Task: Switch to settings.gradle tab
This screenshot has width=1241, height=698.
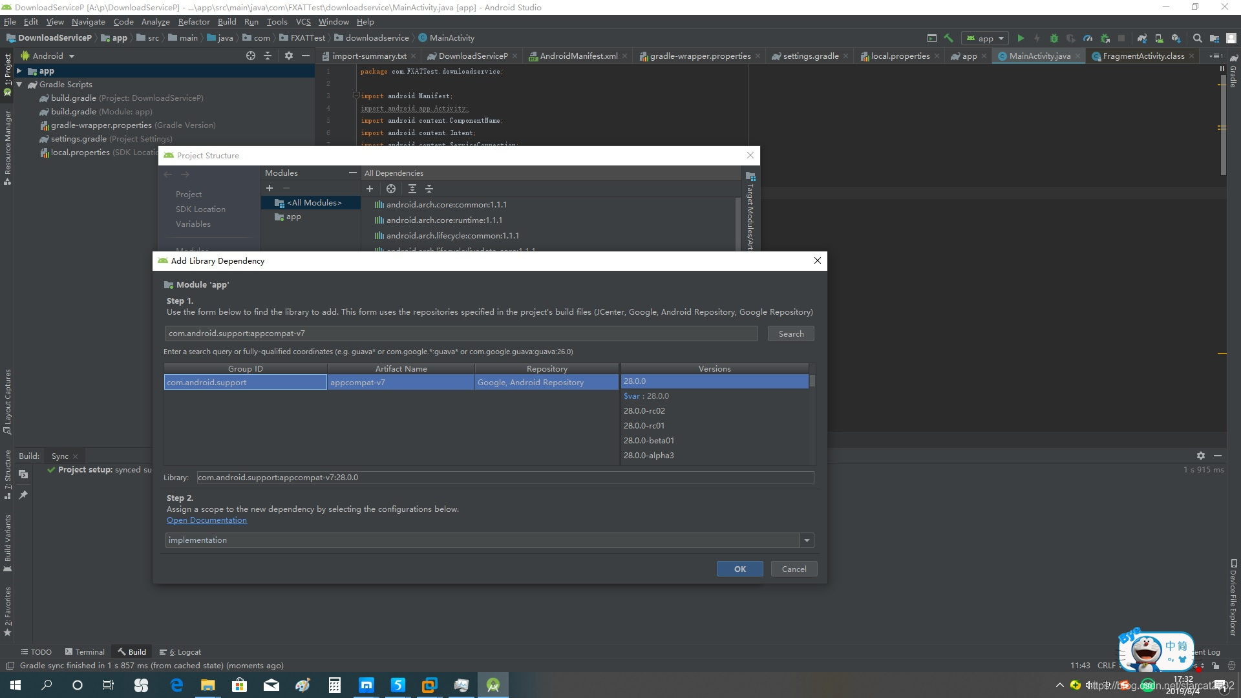Action: pyautogui.click(x=811, y=56)
